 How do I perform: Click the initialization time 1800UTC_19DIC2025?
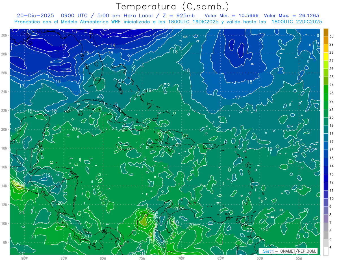coord(193,22)
